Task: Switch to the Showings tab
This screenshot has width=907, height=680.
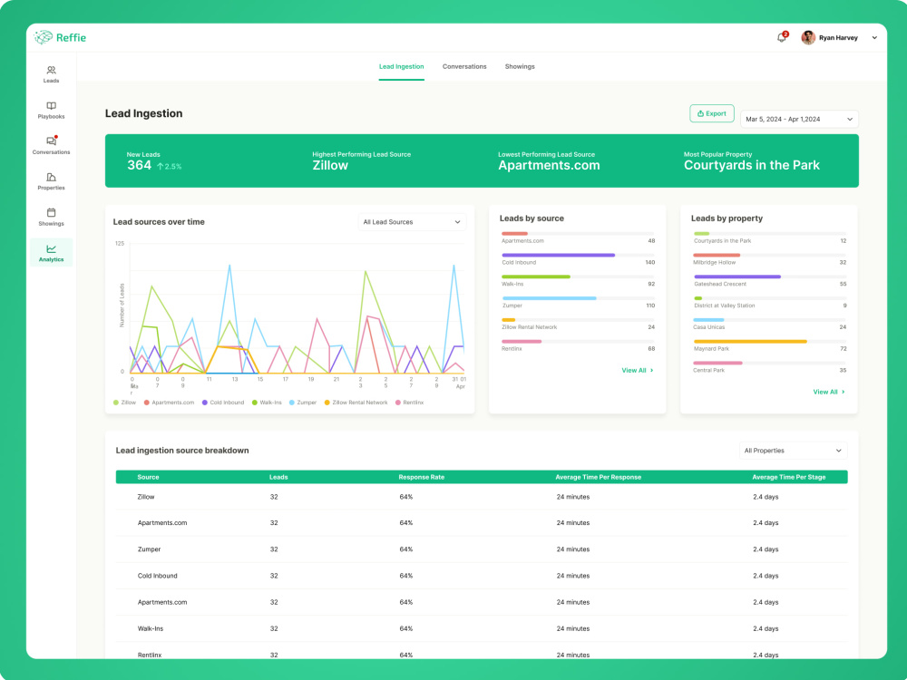Action: 520,66
